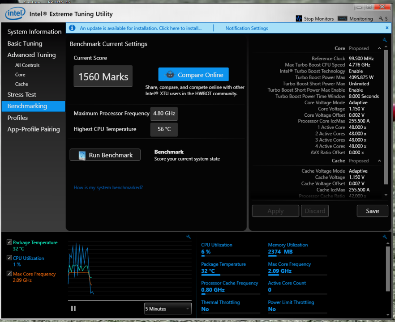The image size is (395, 322).
Task: Click the 4.80 GHz maximum frequency value
Action: tap(164, 114)
